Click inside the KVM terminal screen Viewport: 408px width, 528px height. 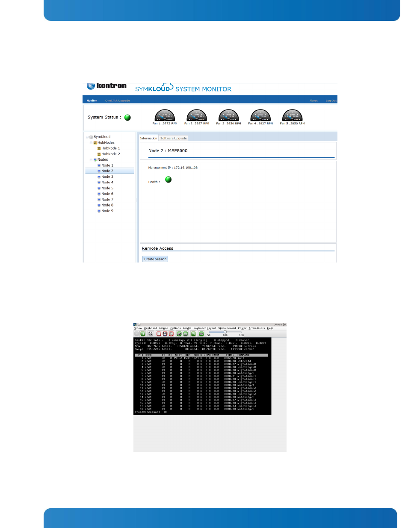[203, 376]
